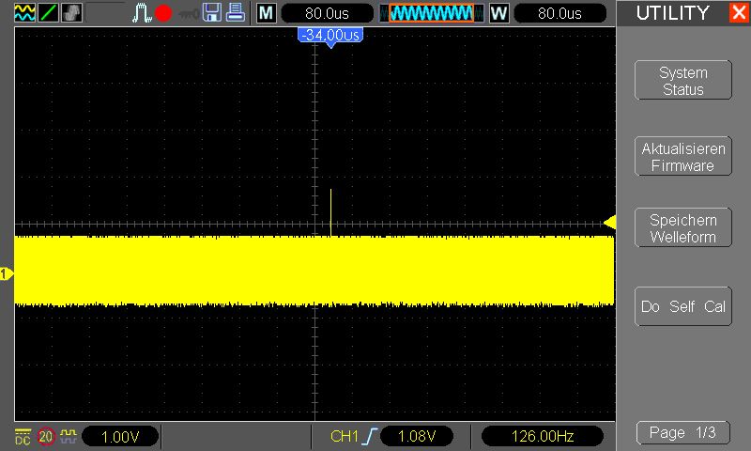The width and height of the screenshot is (751, 451).
Task: Click the printer icon
Action: pyautogui.click(x=237, y=13)
